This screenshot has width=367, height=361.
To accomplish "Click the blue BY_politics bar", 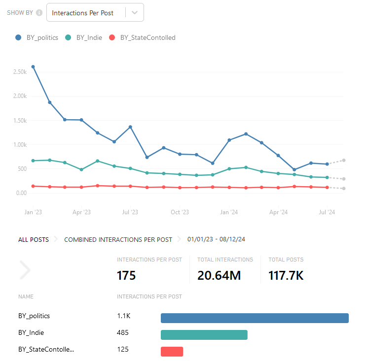I will point(255,318).
